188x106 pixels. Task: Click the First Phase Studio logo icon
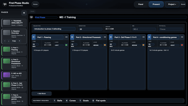tap(5, 4)
